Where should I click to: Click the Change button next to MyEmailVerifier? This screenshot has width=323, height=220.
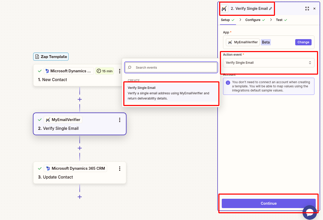303,42
